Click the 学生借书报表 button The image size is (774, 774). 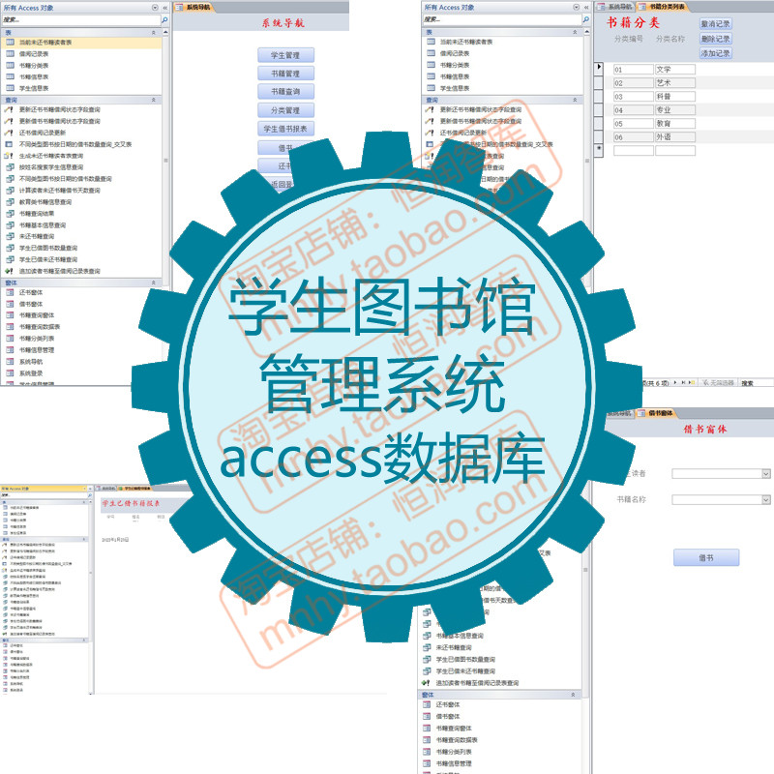pyautogui.click(x=285, y=129)
